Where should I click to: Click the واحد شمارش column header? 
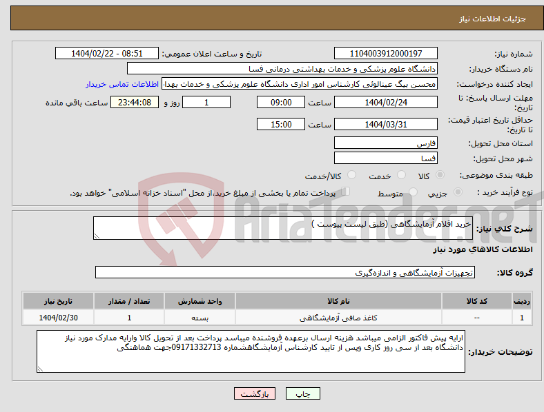(200, 301)
